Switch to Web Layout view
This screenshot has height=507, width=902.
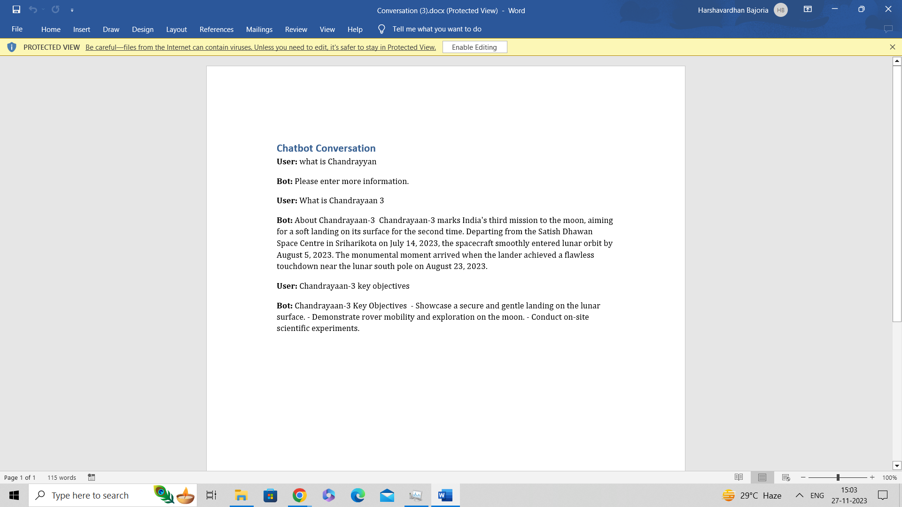(786, 477)
